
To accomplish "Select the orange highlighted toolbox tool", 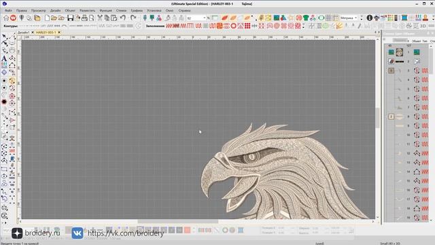I will pyautogui.click(x=12, y=80).
